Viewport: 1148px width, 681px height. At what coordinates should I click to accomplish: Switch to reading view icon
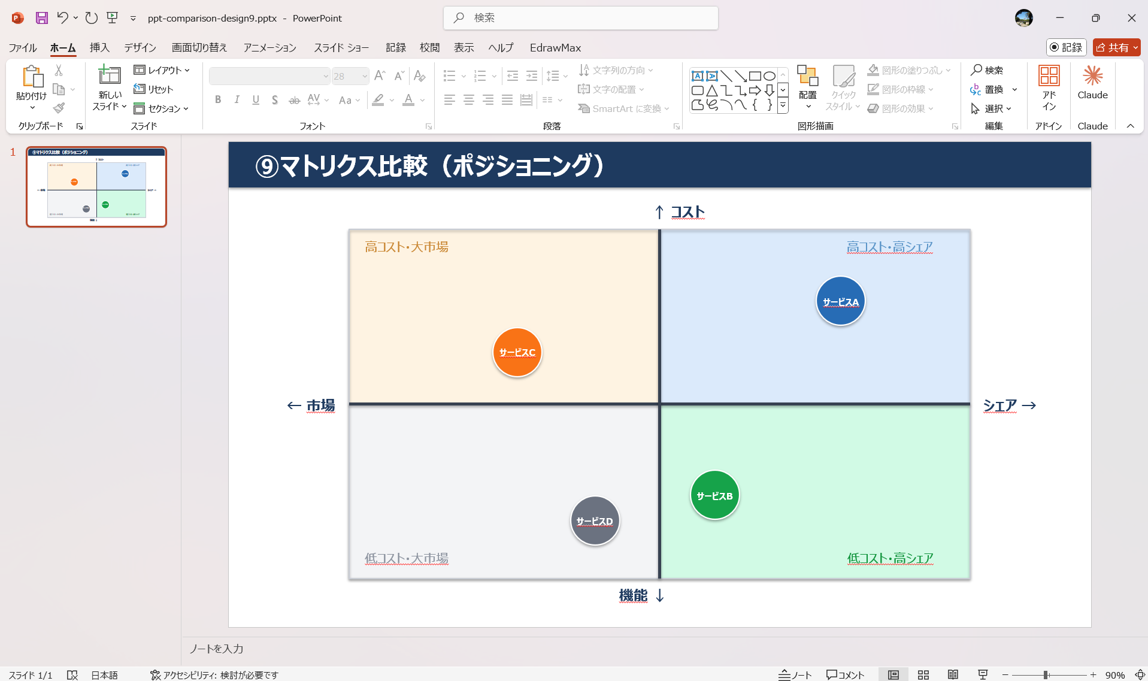(953, 674)
